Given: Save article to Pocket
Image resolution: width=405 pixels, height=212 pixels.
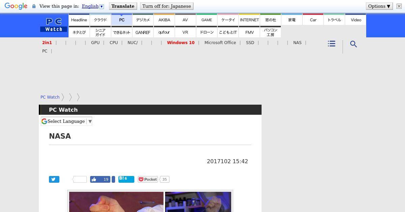Looking at the screenshot, I should click(x=148, y=179).
